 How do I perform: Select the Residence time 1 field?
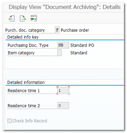coord(63,90)
